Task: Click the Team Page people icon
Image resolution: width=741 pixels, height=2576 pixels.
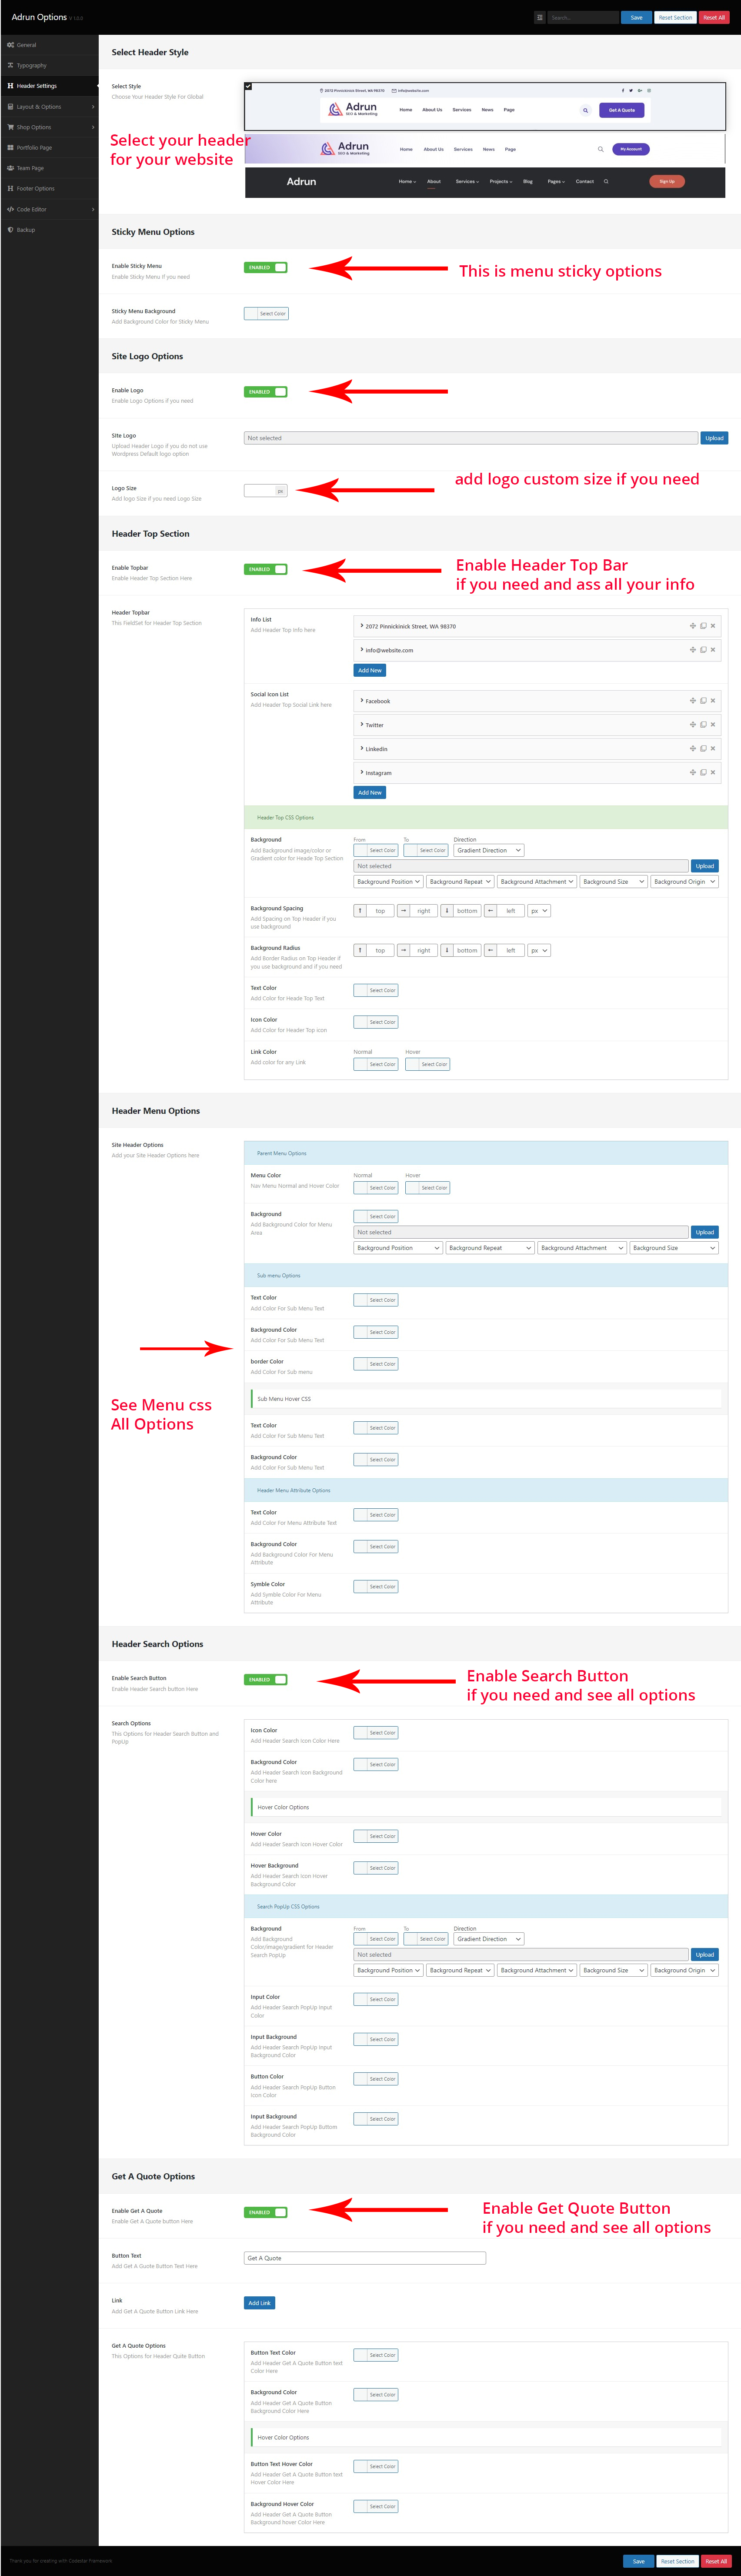Action: [x=10, y=168]
